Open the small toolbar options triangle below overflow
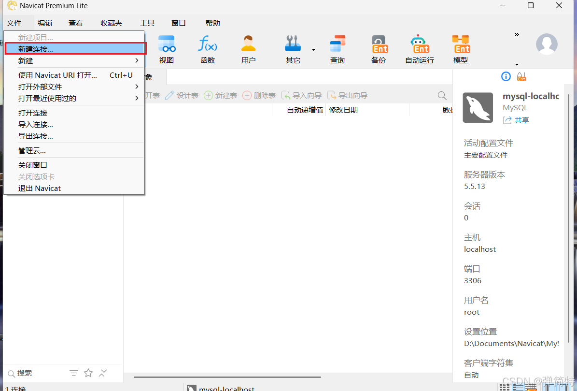This screenshot has height=391, width=577. pyautogui.click(x=517, y=65)
